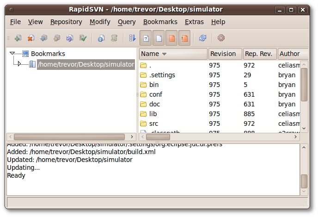Click the folder icon beside bin
Image resolution: width=318 pixels, height=217 pixels.
click(x=143, y=85)
